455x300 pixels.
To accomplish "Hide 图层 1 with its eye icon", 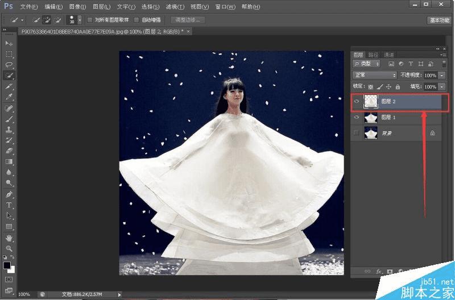I will tap(357, 117).
